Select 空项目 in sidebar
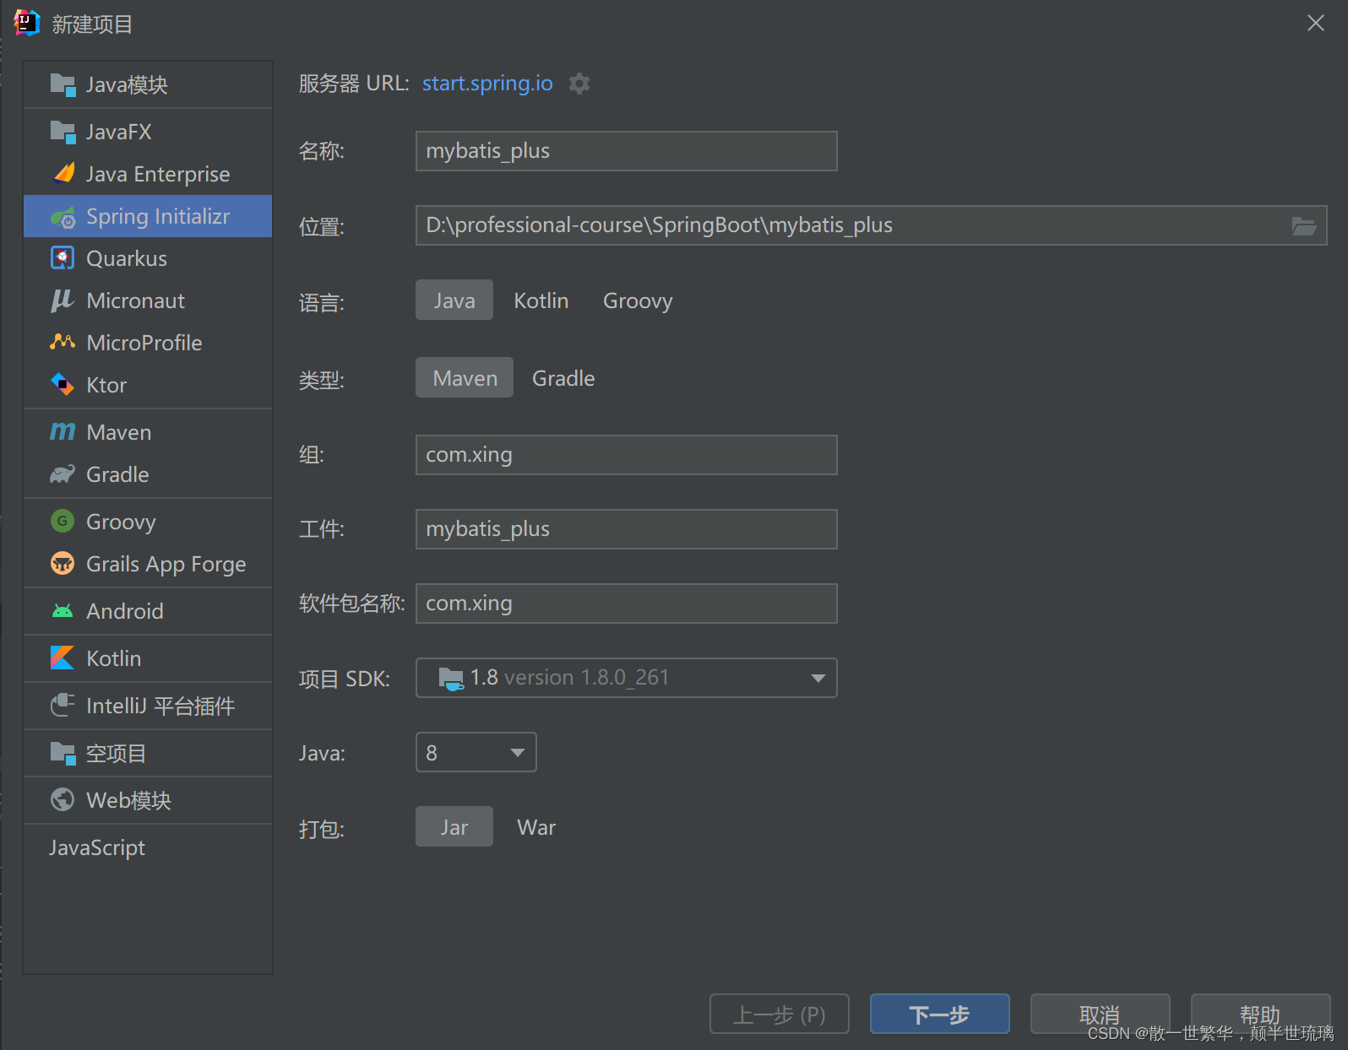The image size is (1348, 1050). coord(148,753)
